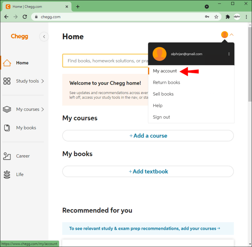Click the Add textbook button
The image size is (252, 247).
[148, 172]
